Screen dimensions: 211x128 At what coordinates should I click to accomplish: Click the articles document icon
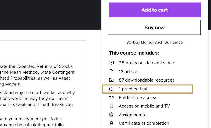coord(111,71)
